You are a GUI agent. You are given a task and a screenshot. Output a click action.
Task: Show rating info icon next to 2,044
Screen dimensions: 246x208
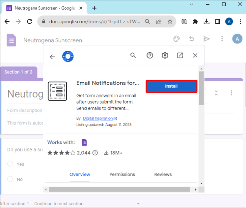coord(95,153)
